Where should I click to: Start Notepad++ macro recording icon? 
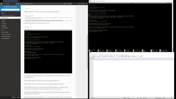click(x=135, y=56)
